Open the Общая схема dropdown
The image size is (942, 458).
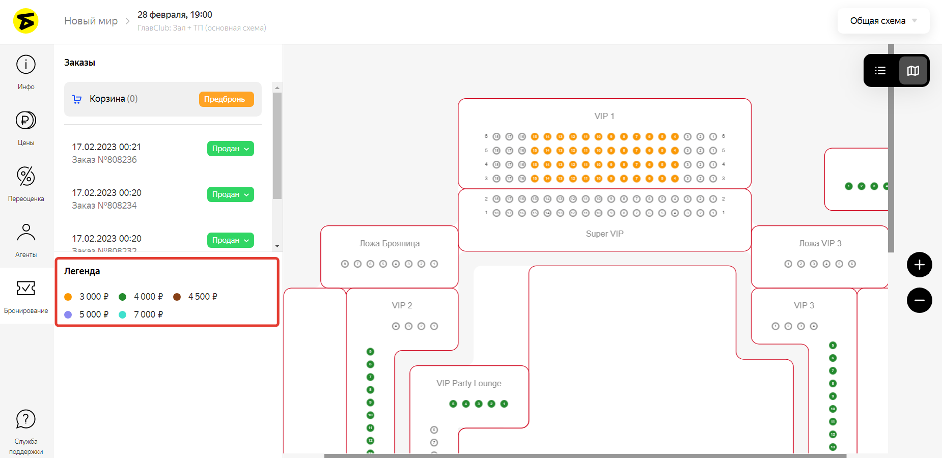click(x=883, y=21)
